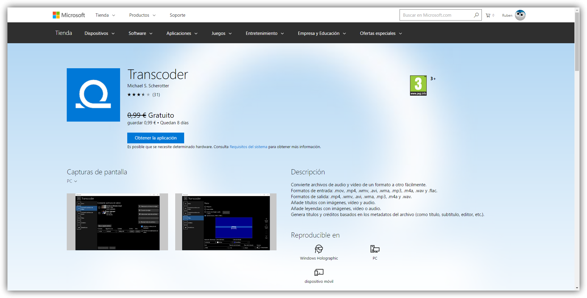Viewport: 587px width, 298px height.
Task: Click the 'Formatos de entrada' description line
Action: (364, 191)
